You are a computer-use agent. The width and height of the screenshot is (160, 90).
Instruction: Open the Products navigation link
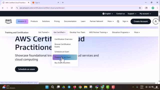(34, 21)
